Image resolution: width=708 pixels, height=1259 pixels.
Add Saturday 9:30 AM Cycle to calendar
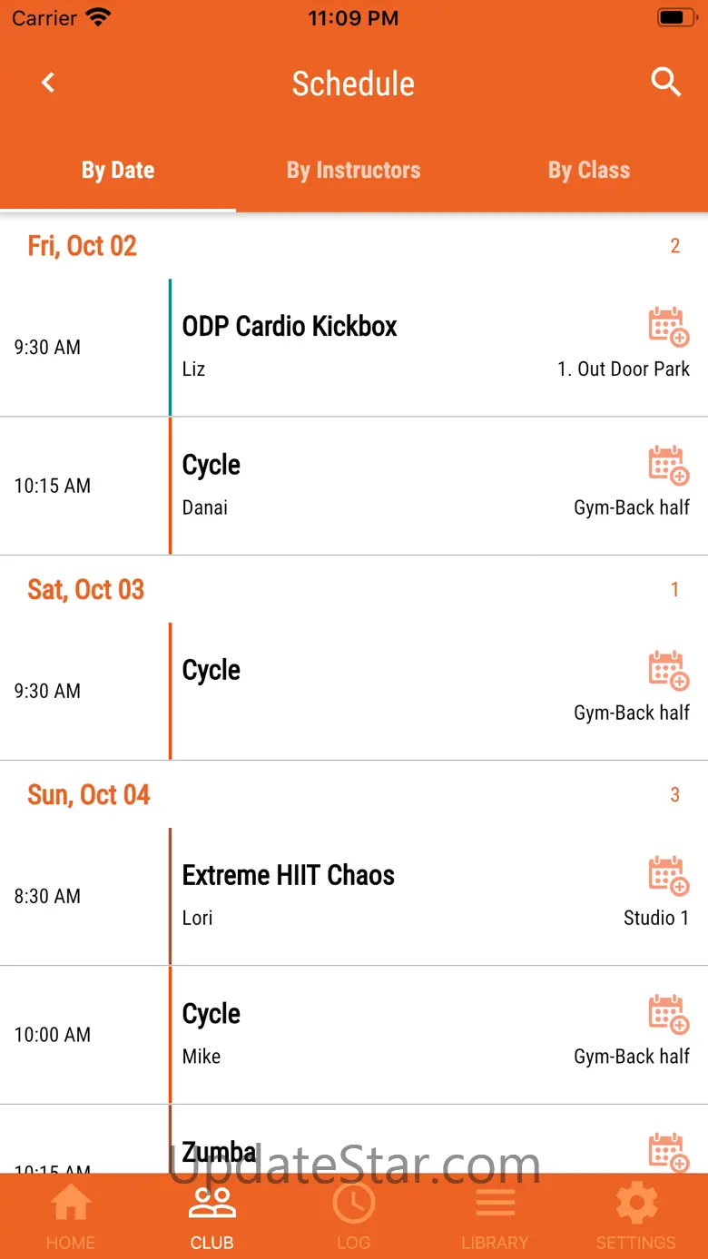(669, 671)
